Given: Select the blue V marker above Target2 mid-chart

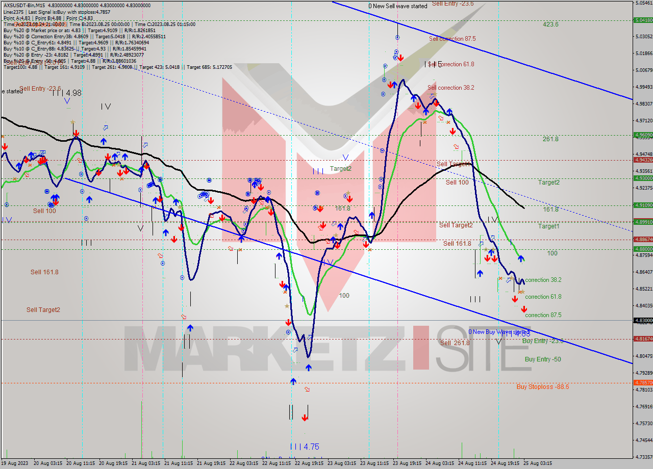Looking at the screenshot, I should click(x=345, y=158).
